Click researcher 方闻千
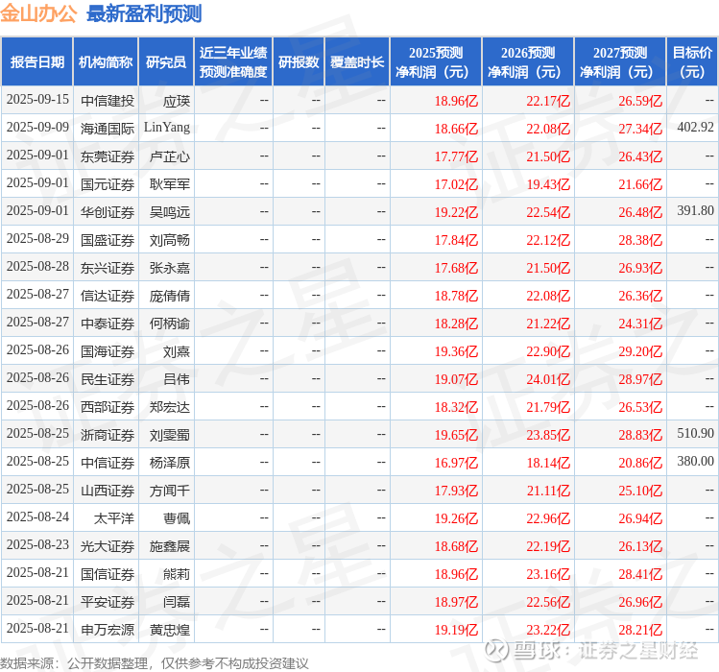Viewport: 719px width, 672px height. coord(170,491)
